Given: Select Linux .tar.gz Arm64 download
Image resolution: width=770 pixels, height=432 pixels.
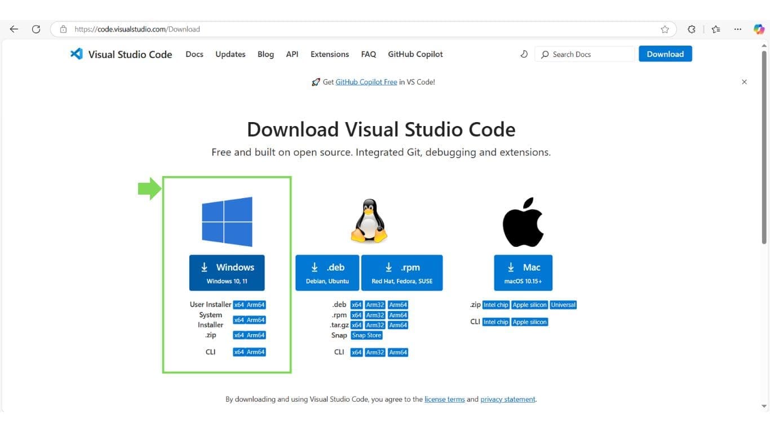Looking at the screenshot, I should coord(398,325).
